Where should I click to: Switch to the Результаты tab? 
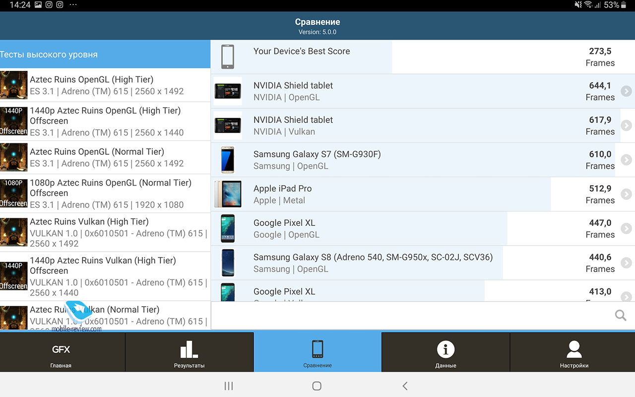pyautogui.click(x=189, y=352)
